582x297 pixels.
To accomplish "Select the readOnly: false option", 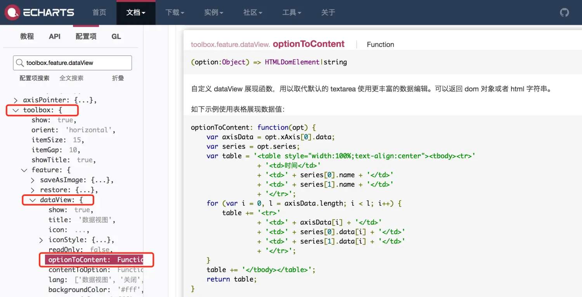I will coord(80,250).
